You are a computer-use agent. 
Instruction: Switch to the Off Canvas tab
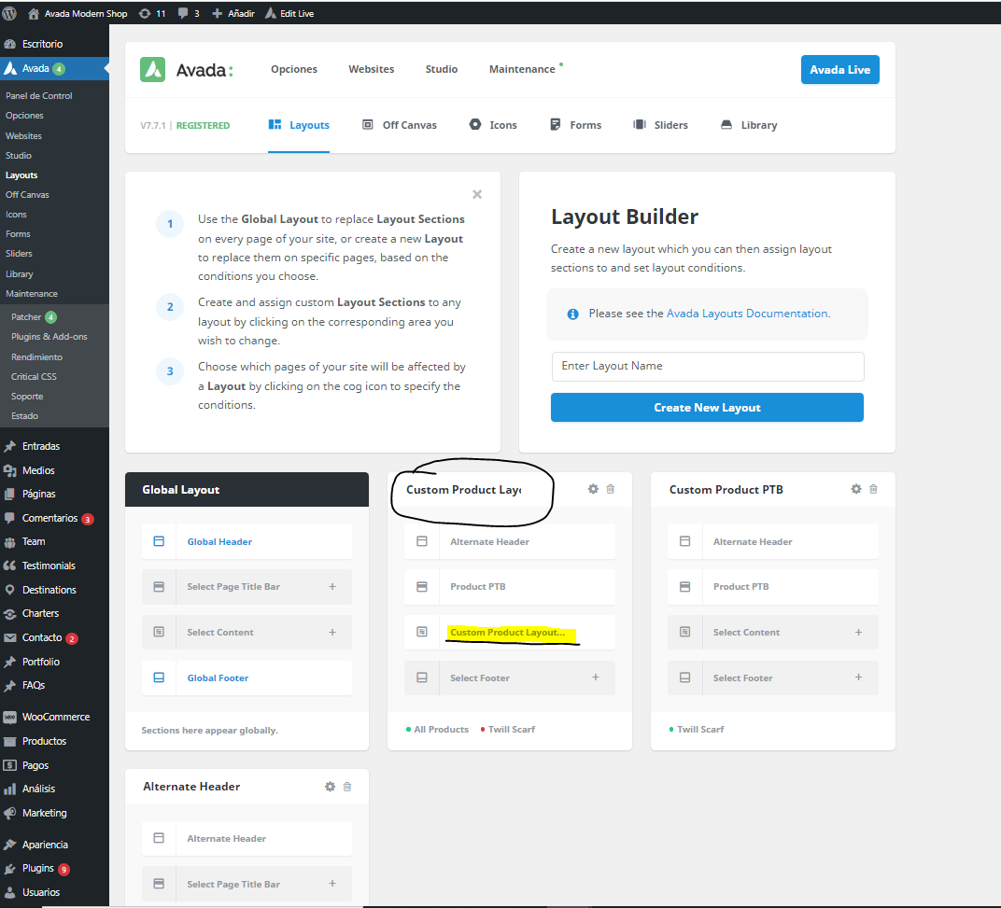(400, 125)
